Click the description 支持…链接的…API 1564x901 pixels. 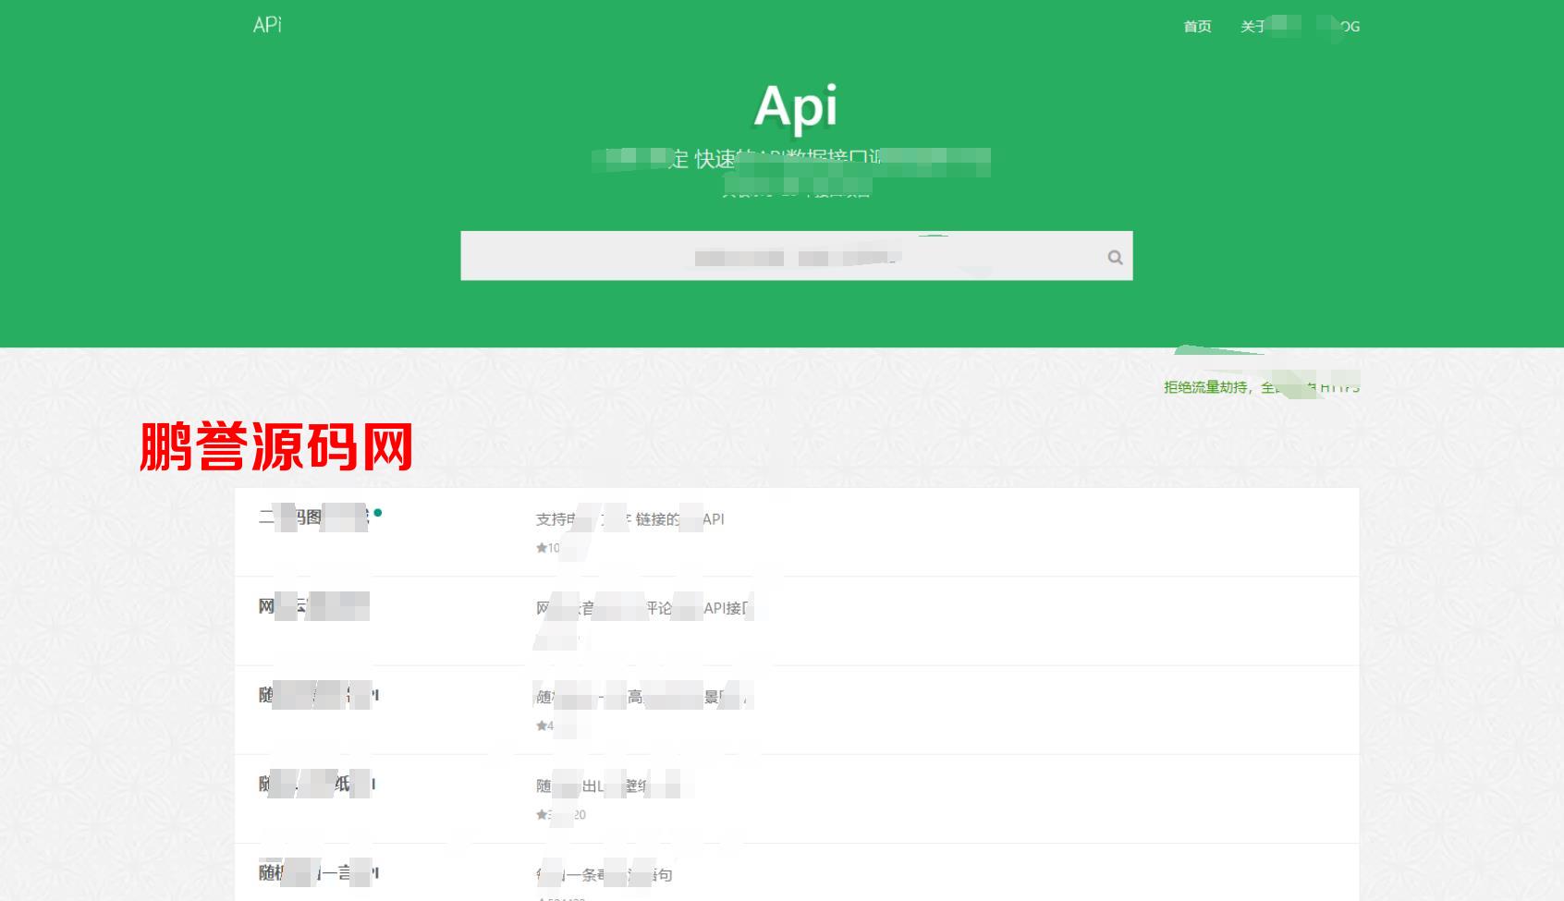[x=629, y=519]
